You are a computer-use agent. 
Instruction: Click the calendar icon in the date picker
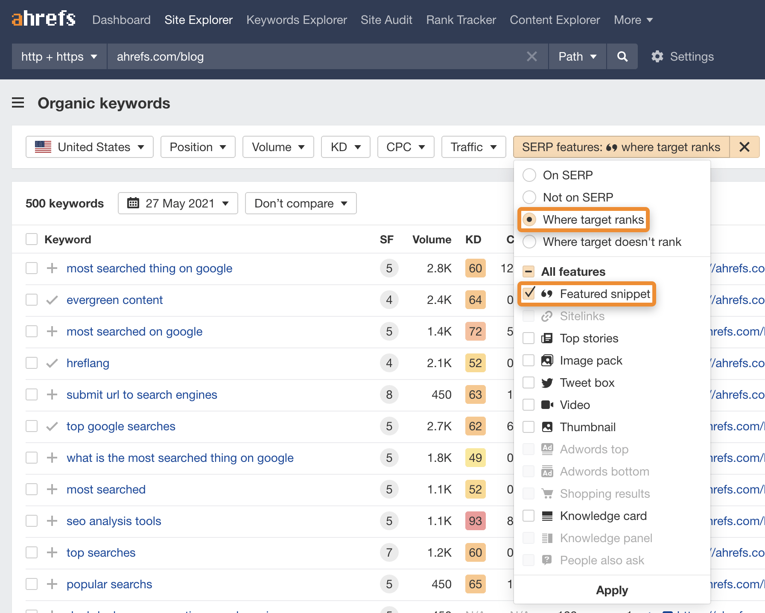pyautogui.click(x=133, y=203)
